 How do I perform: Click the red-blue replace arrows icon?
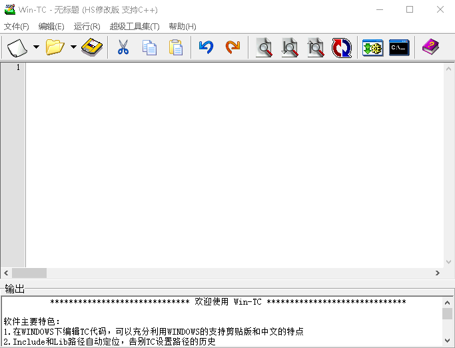click(342, 47)
